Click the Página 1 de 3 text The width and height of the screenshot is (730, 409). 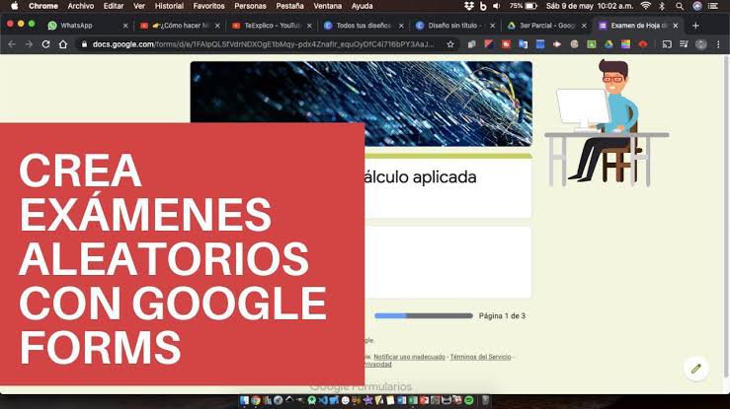pyautogui.click(x=502, y=315)
